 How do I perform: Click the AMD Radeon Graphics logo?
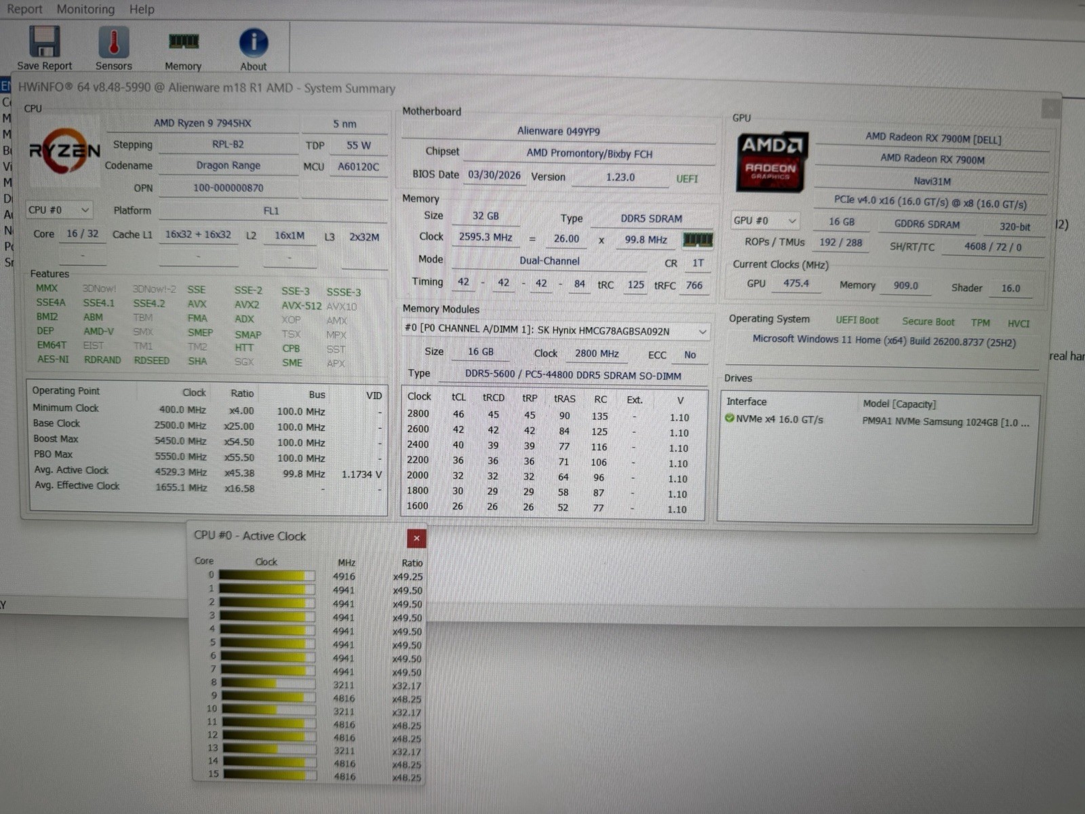(x=772, y=162)
